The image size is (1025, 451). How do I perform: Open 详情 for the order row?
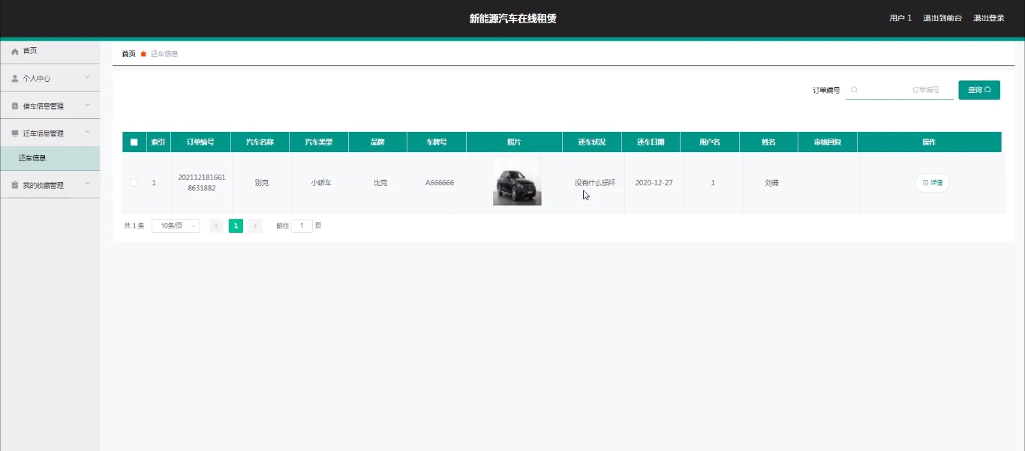[x=932, y=183]
